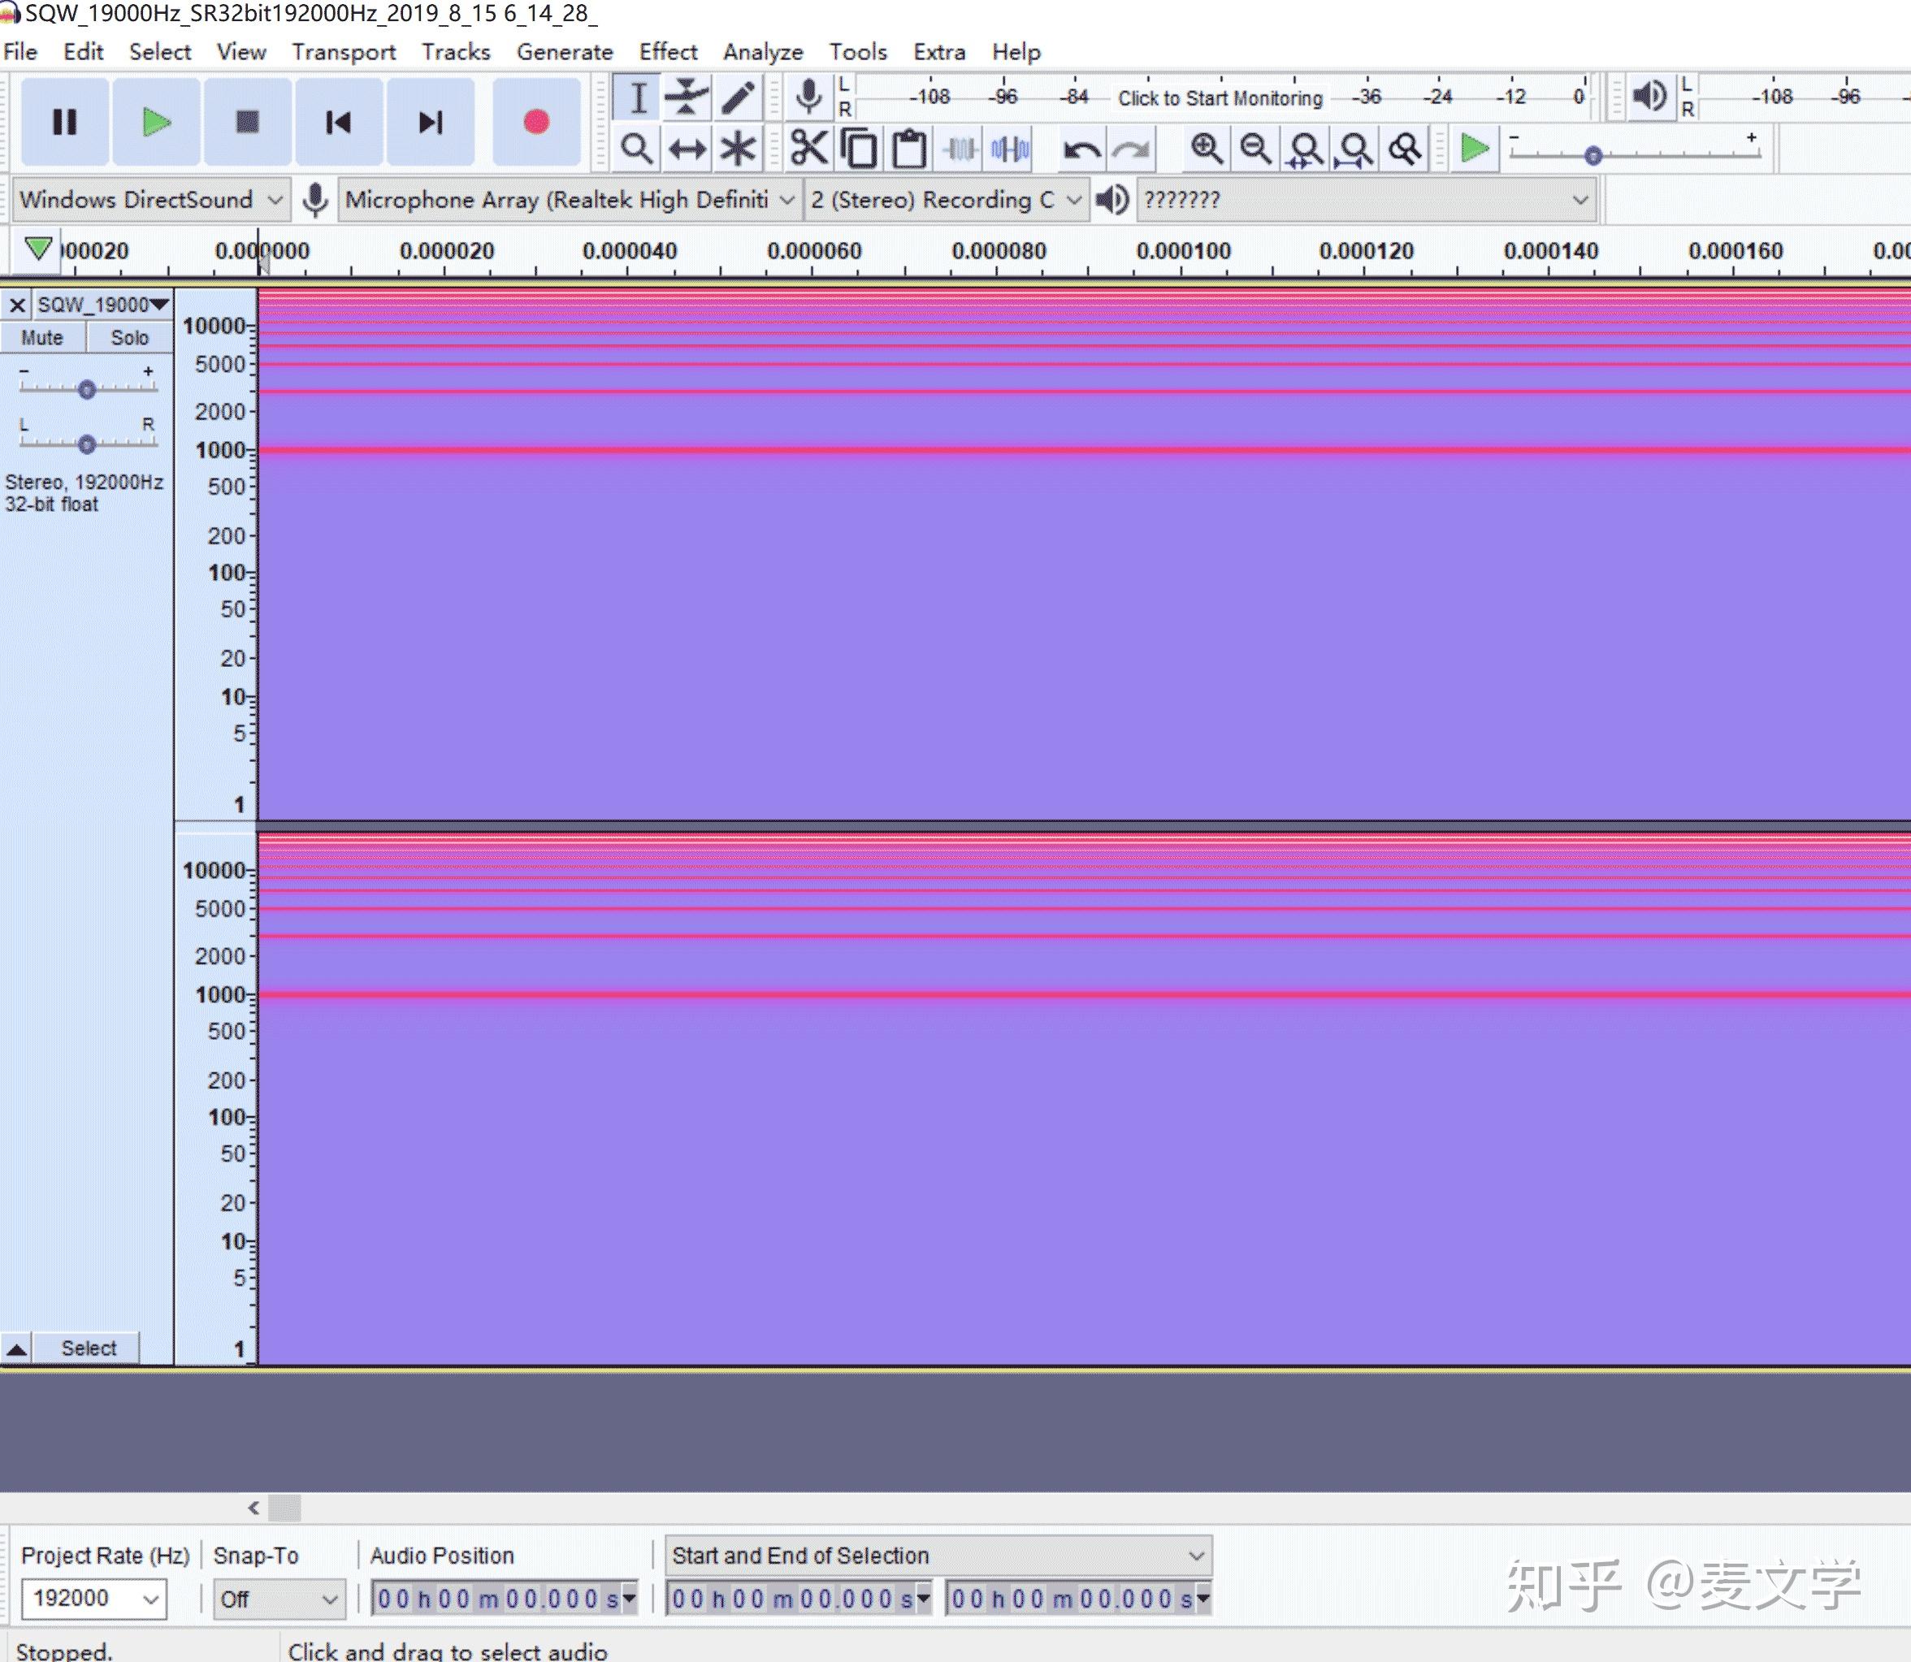Expand the Snap-To Off dropdown

click(279, 1599)
